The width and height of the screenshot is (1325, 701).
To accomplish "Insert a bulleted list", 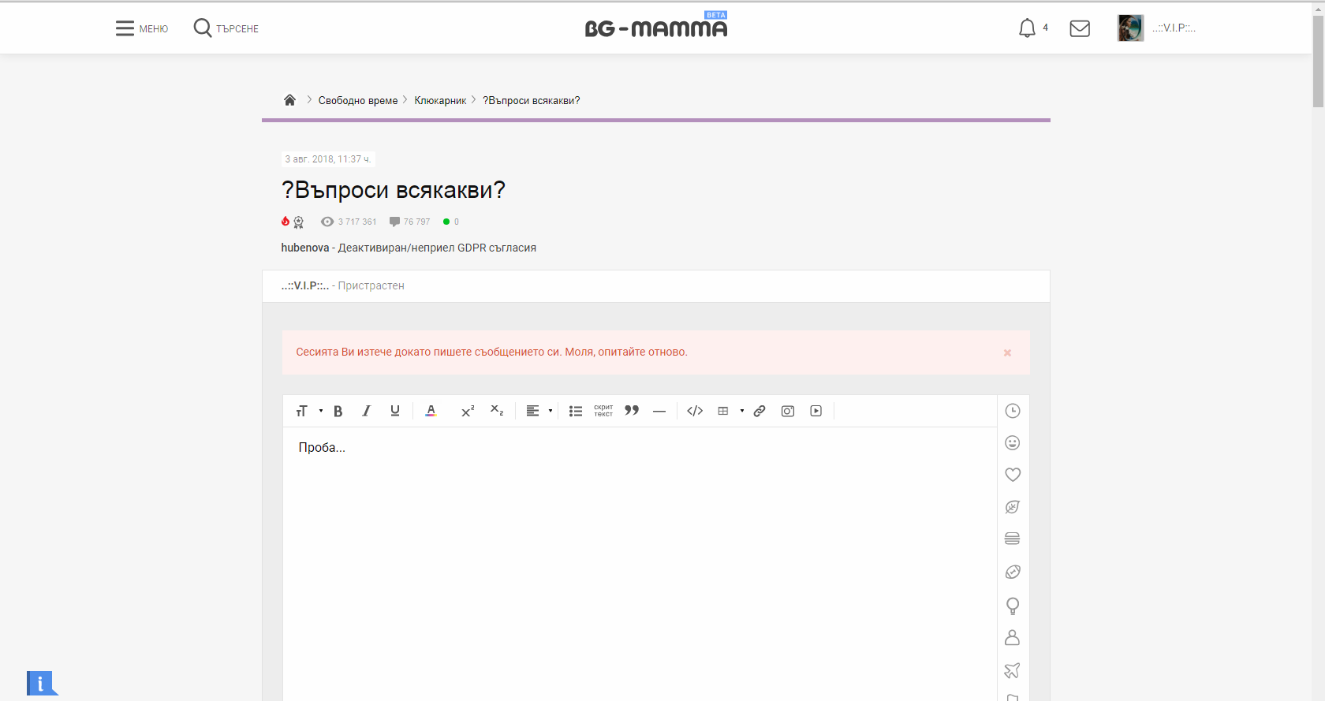I will (x=576, y=411).
